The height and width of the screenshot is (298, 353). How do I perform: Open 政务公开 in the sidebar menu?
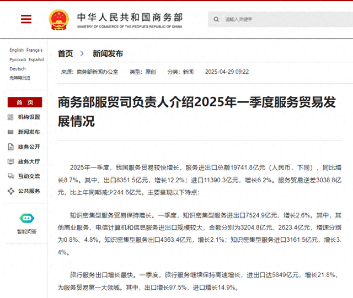tap(29, 147)
